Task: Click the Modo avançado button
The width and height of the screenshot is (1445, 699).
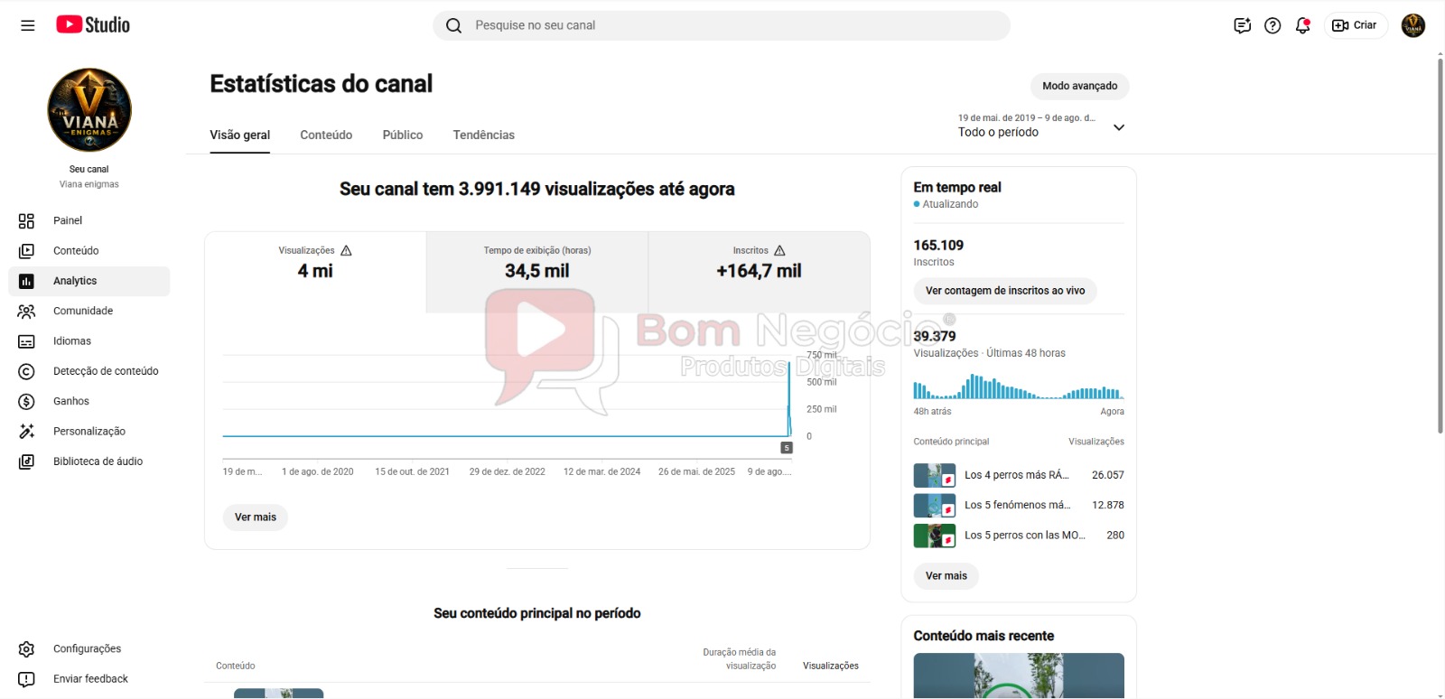Action: tap(1080, 86)
